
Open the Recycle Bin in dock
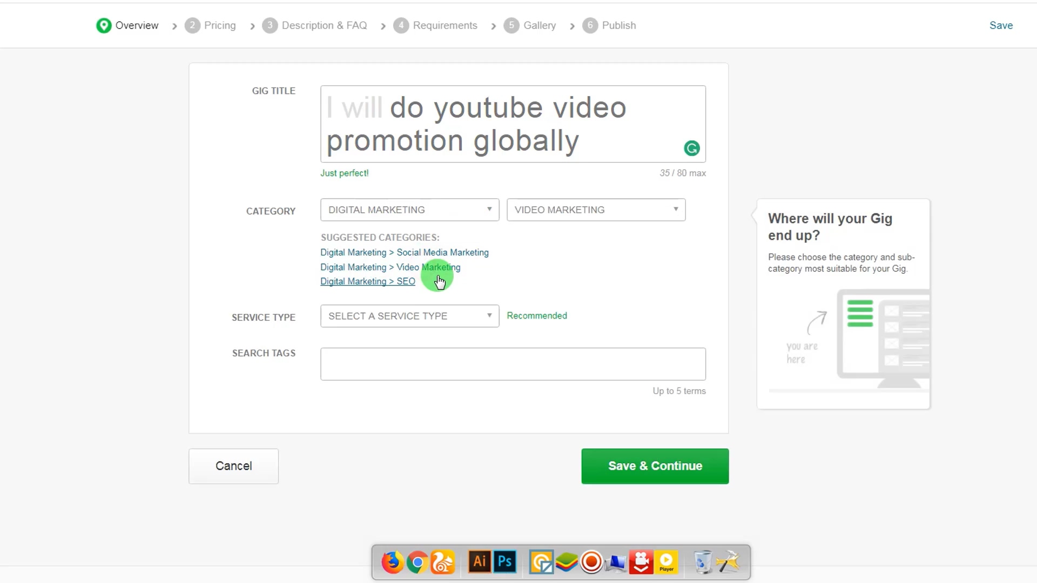coord(703,562)
